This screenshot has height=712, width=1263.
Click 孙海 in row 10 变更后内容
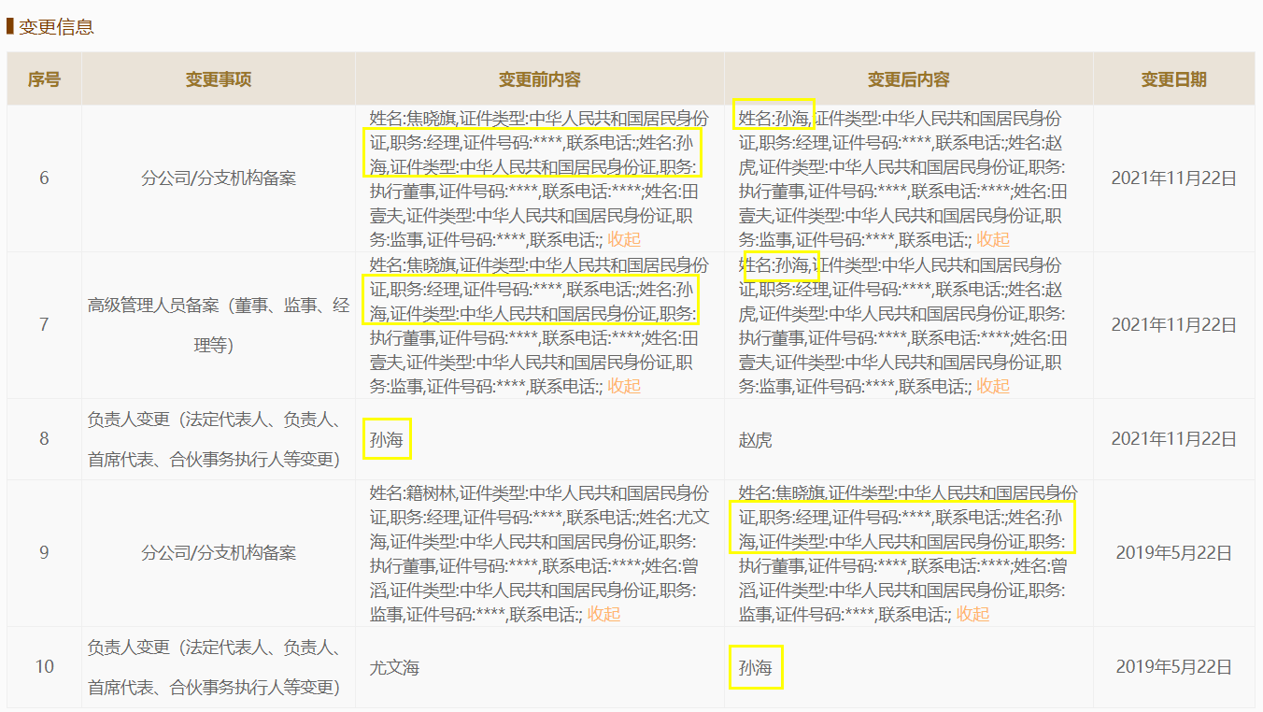756,667
